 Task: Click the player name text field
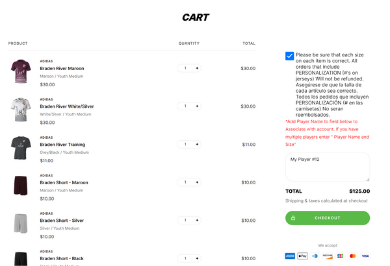(327, 167)
